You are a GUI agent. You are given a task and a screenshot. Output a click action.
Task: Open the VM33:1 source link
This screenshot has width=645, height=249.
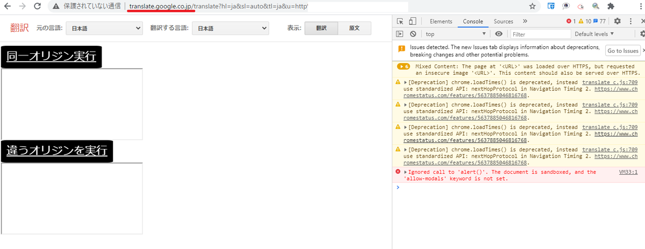tap(628, 172)
